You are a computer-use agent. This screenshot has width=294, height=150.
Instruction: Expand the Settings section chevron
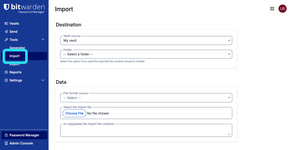(43, 80)
